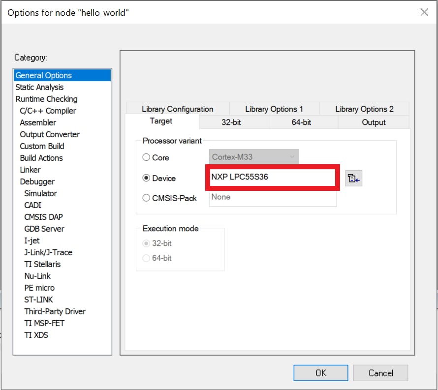Select CMSIS DAP in category list
The height and width of the screenshot is (390, 438).
pyautogui.click(x=43, y=217)
